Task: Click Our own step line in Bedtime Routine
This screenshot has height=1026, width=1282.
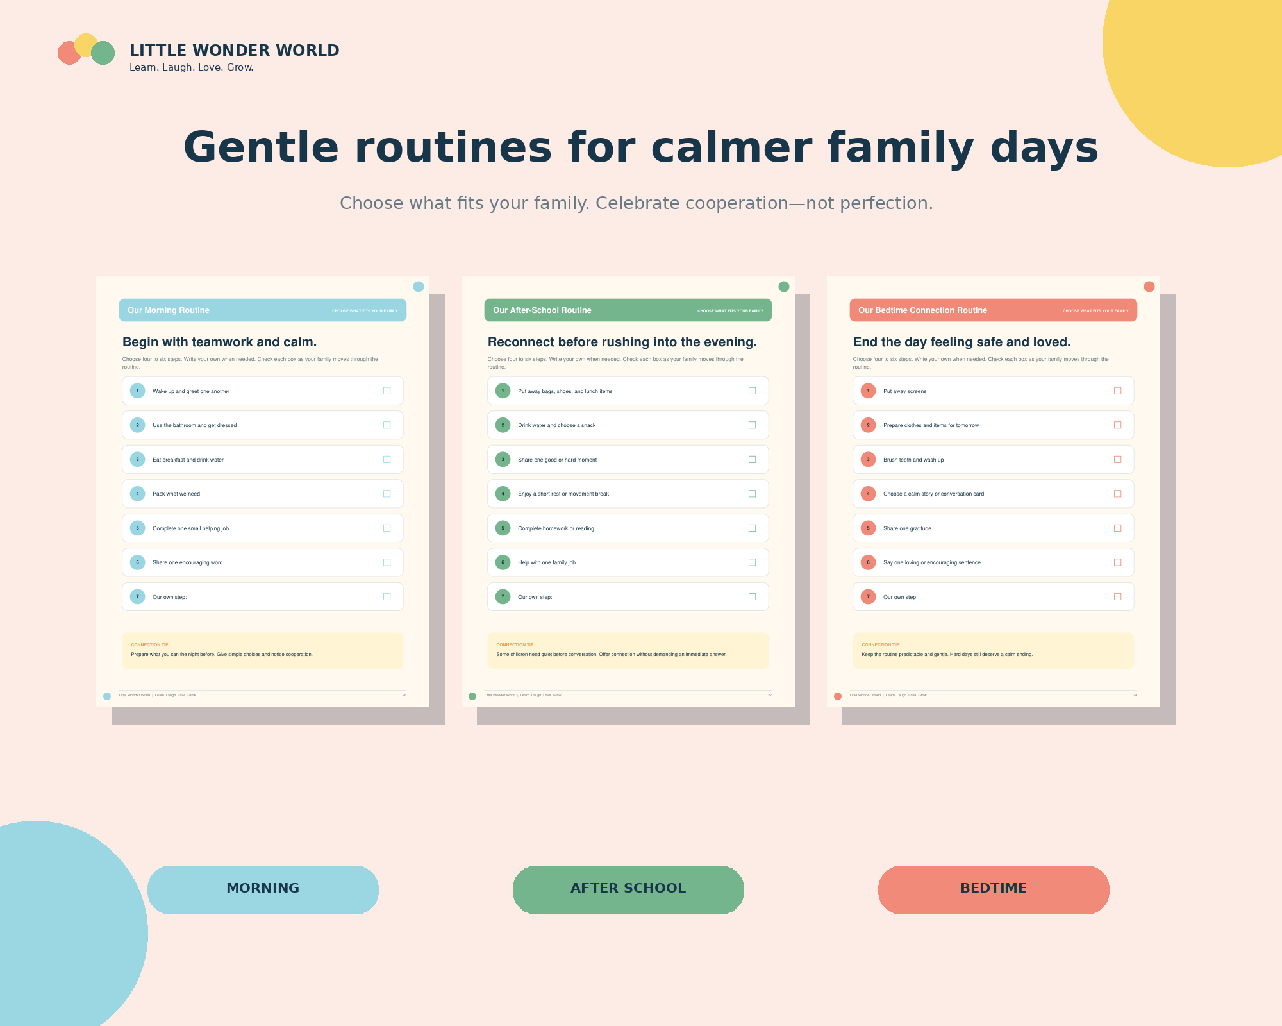Action: point(958,598)
